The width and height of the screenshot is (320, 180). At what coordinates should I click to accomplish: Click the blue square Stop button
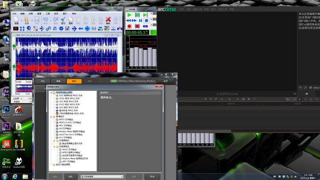coord(146,20)
